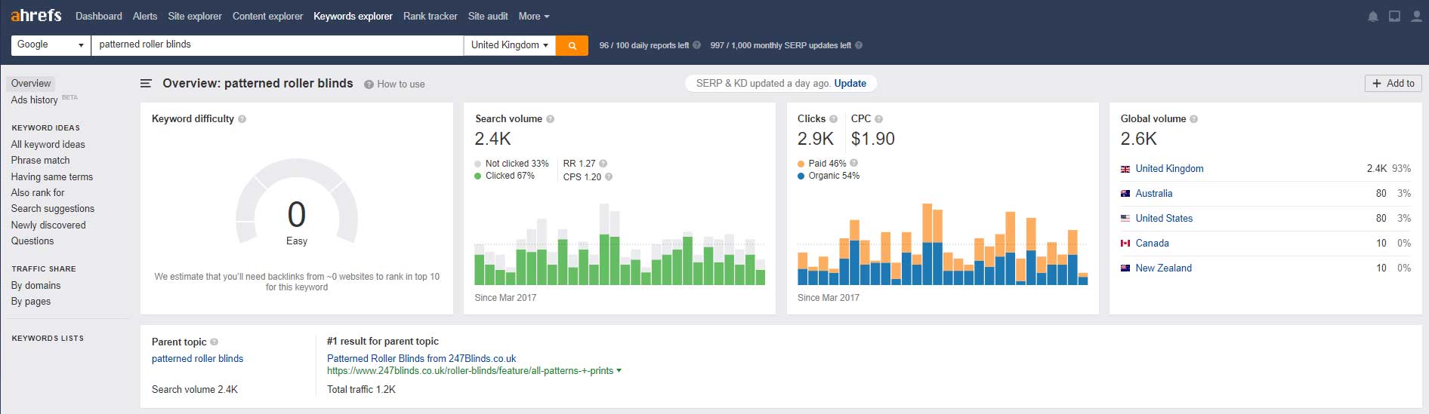Viewport: 1429px width, 414px height.
Task: Open the United Kingdom country dropdown
Action: 510,45
